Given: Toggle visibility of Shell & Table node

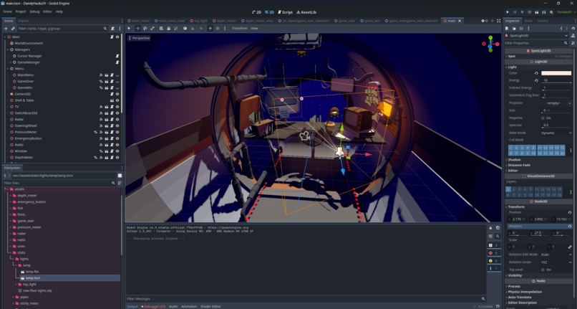Looking at the screenshot, I should [117, 100].
